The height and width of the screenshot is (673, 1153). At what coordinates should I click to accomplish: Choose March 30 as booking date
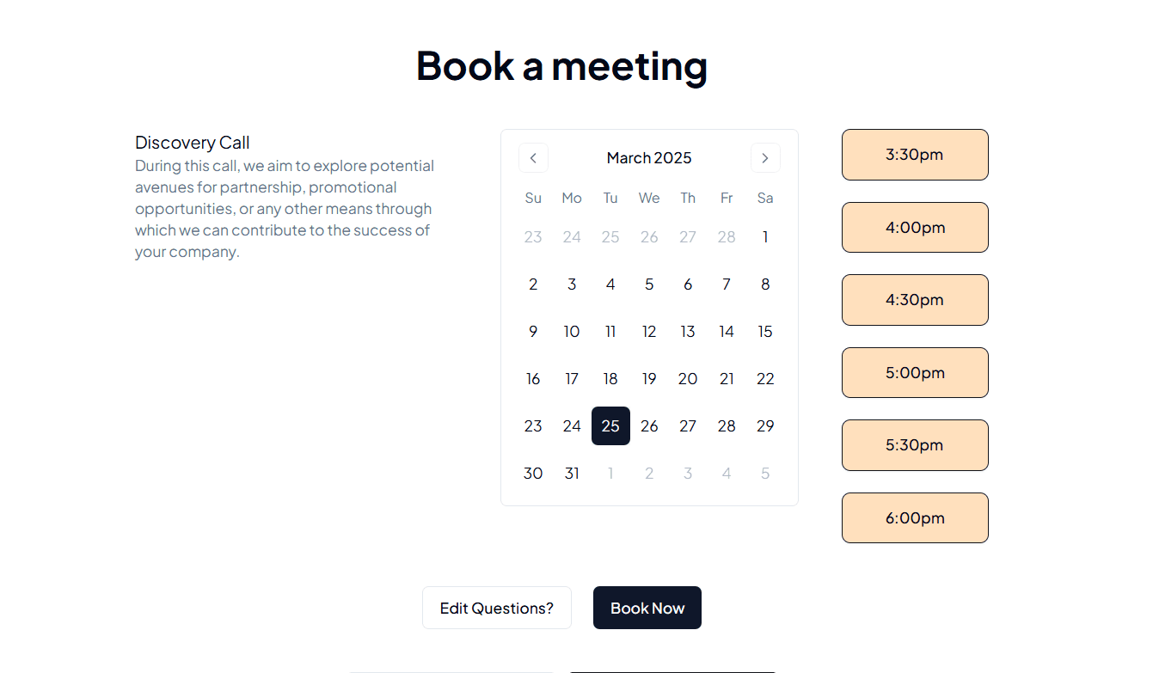[x=533, y=473]
